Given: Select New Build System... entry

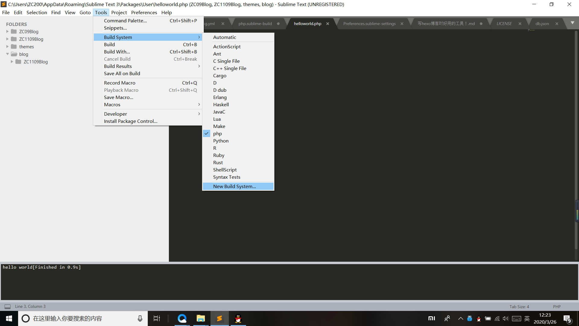Looking at the screenshot, I should point(234,186).
